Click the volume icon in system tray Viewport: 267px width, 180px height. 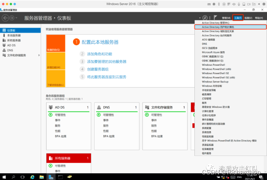tap(227, 177)
